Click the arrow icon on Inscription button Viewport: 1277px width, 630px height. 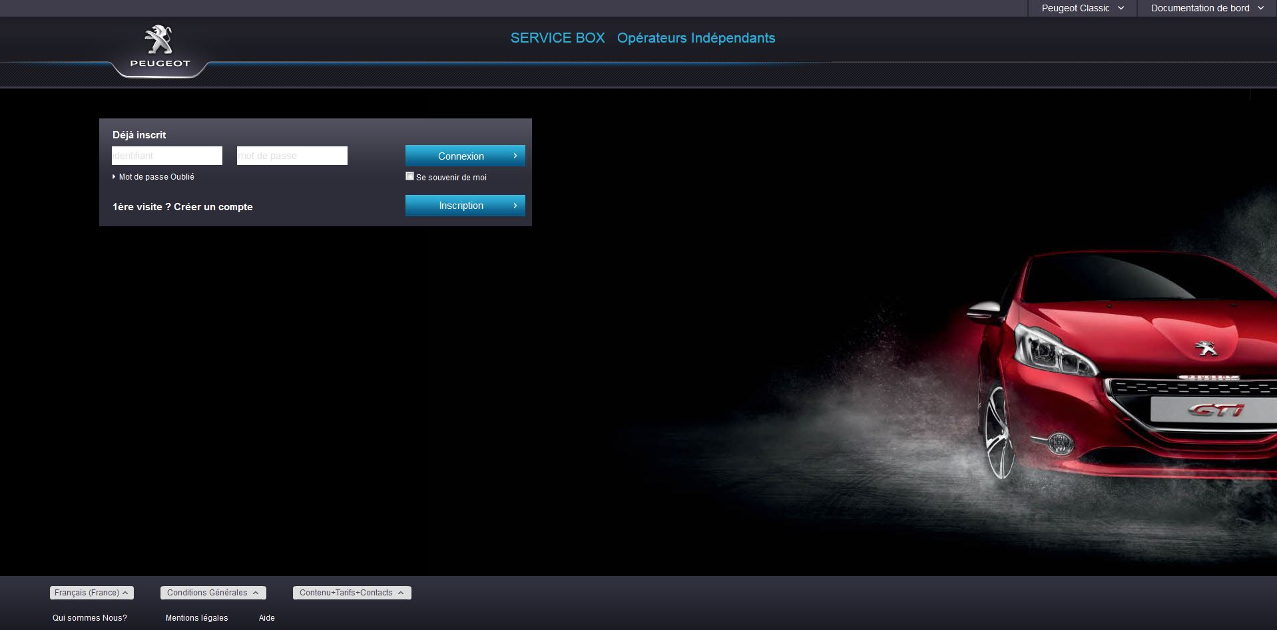[515, 206]
